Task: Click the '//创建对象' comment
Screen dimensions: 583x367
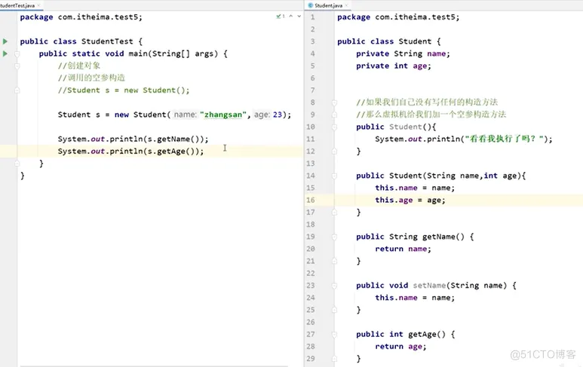Action: [79, 66]
